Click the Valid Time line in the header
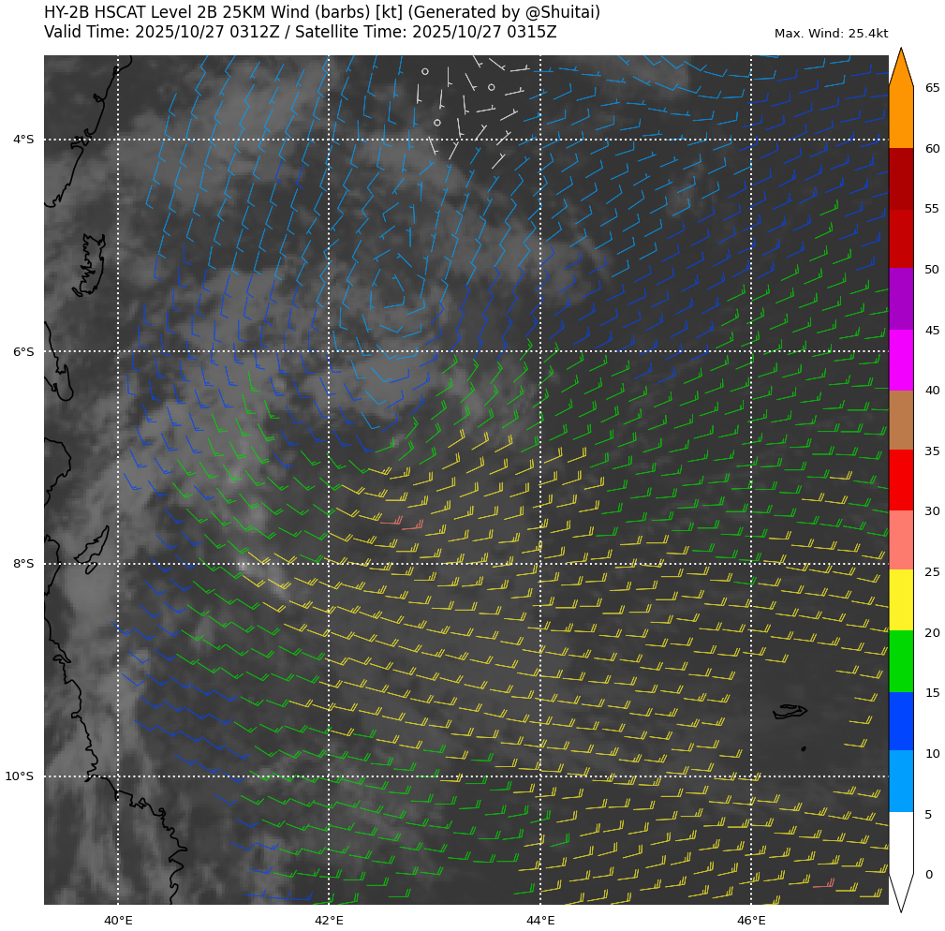The height and width of the screenshot is (931, 945). pyautogui.click(x=300, y=32)
